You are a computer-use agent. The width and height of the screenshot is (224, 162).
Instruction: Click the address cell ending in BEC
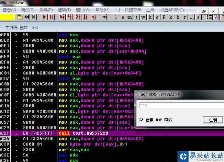[4, 40]
